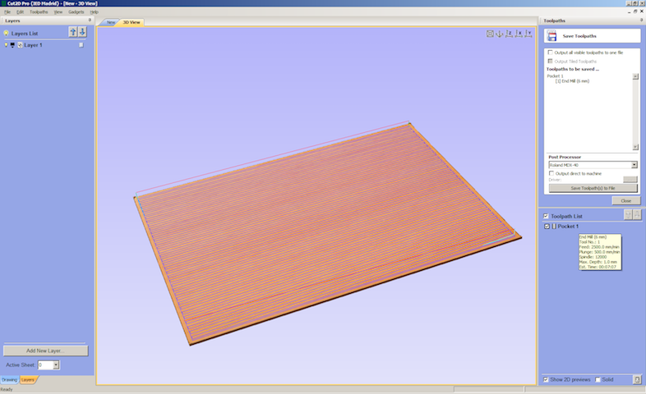The width and height of the screenshot is (646, 394).
Task: Move the layer up with the up arrow
Action: pos(73,32)
